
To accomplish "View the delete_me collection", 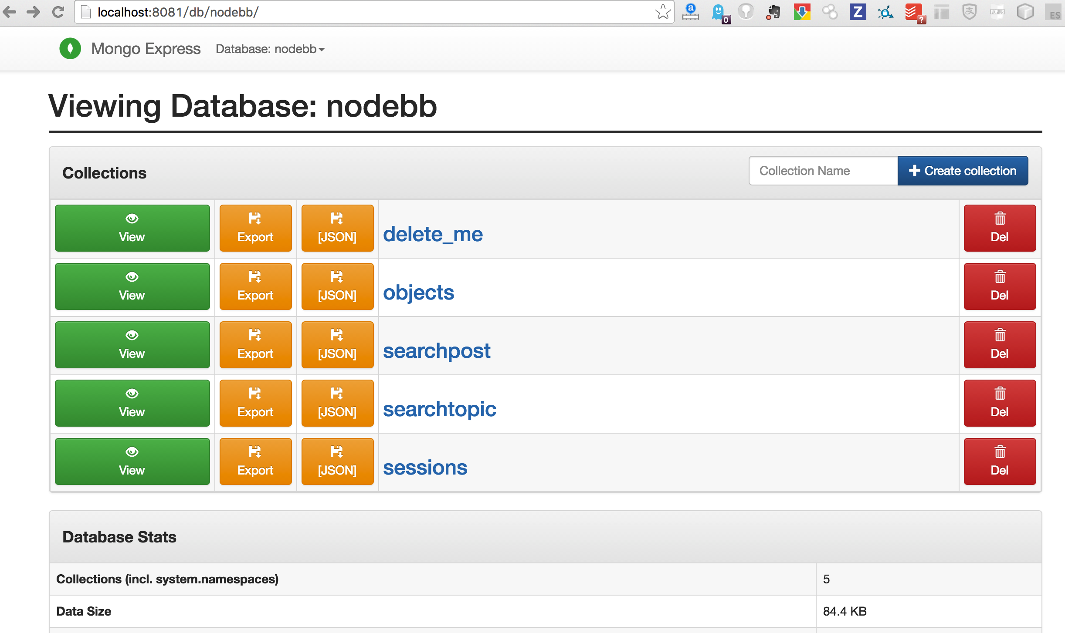I will [132, 228].
